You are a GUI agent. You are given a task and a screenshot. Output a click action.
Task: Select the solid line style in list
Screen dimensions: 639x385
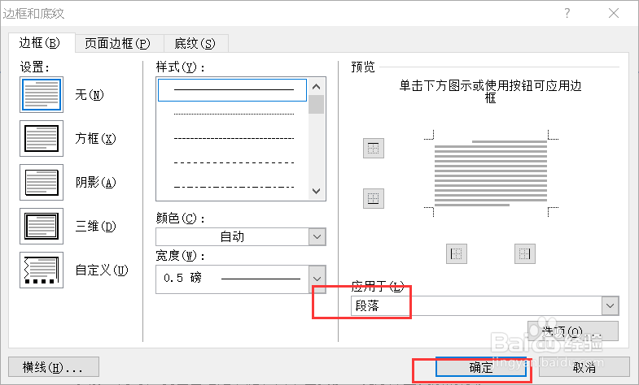pyautogui.click(x=232, y=90)
